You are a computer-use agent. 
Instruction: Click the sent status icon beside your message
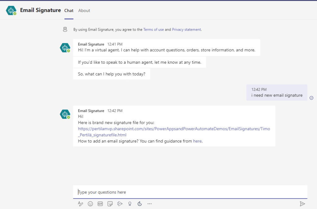pyautogui.click(x=311, y=98)
